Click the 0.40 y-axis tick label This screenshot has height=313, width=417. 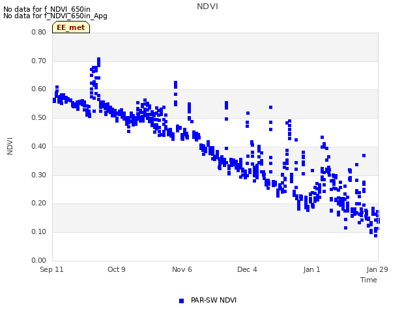point(39,146)
